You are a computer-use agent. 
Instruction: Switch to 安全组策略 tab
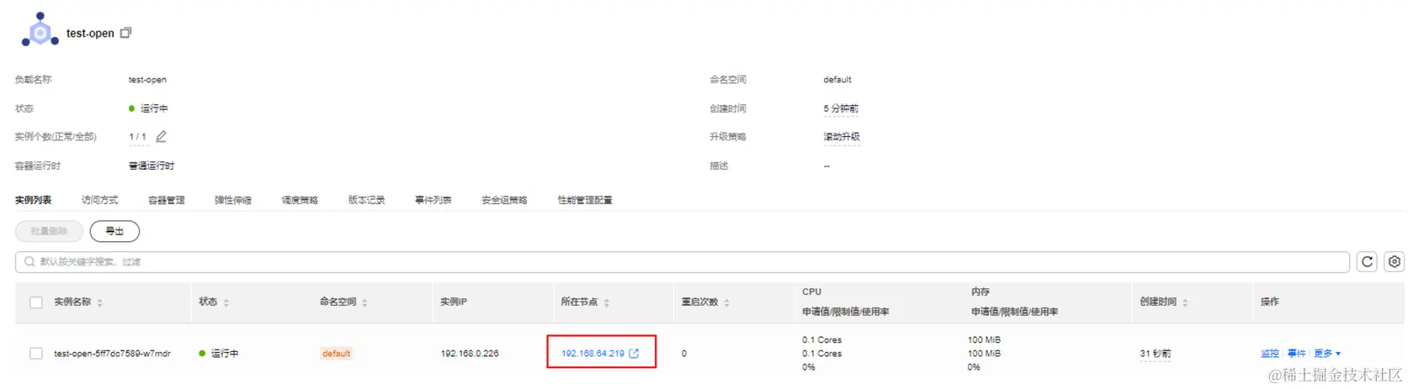(504, 200)
